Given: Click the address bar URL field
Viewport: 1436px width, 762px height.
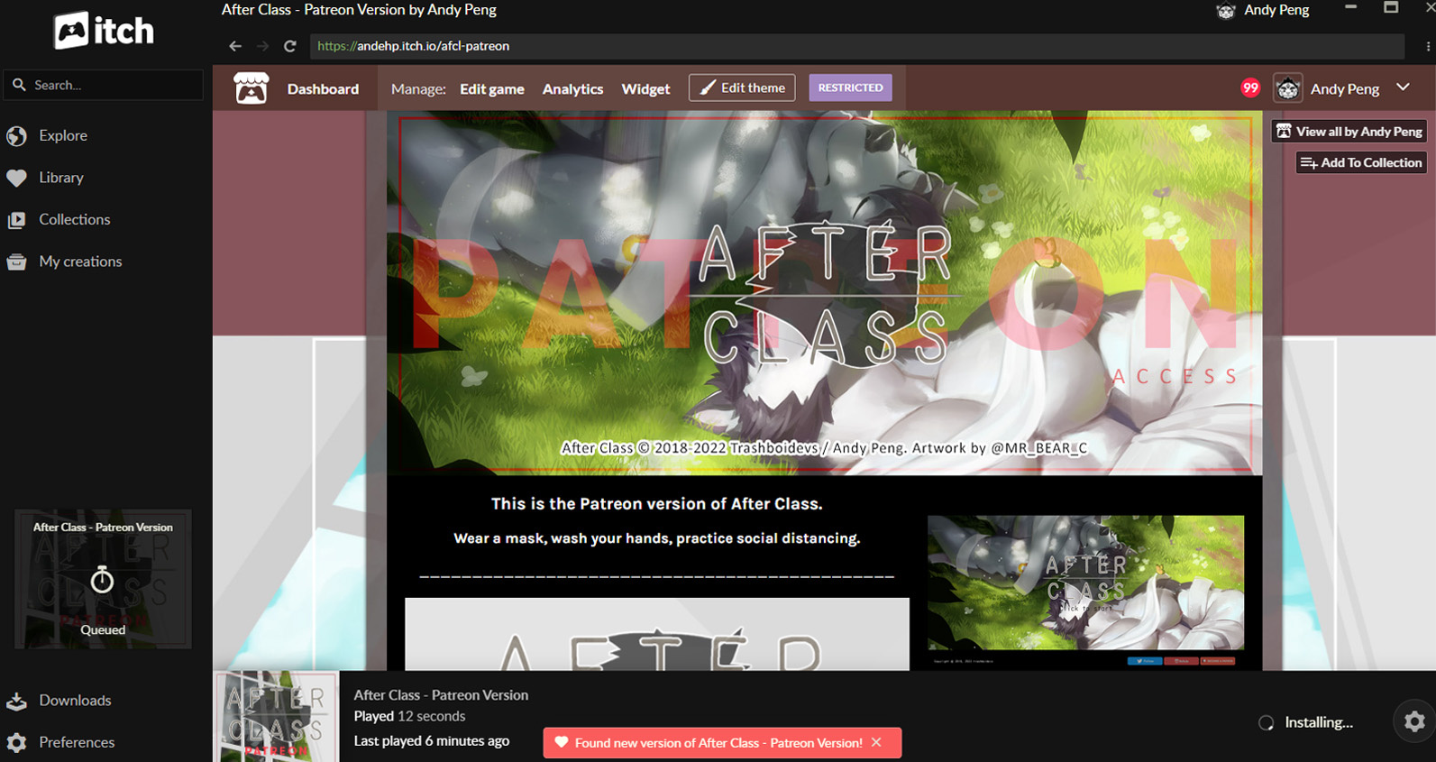Looking at the screenshot, I should click(x=856, y=46).
